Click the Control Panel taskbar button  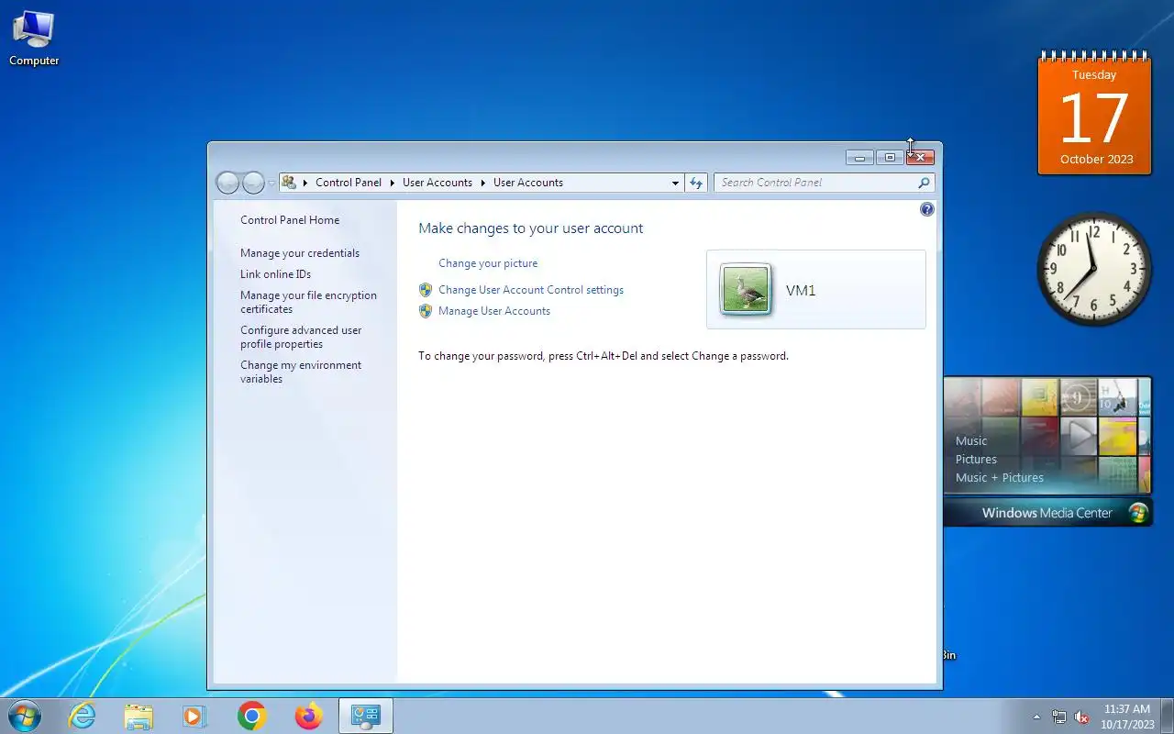366,716
